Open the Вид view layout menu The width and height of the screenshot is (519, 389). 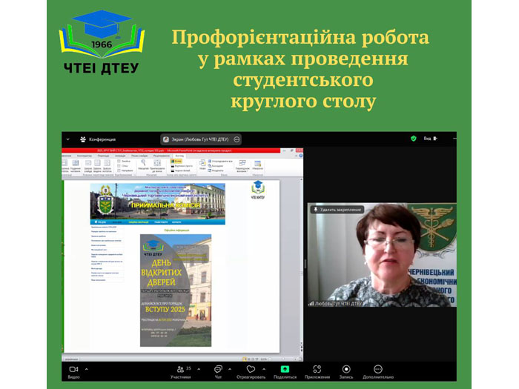431,139
